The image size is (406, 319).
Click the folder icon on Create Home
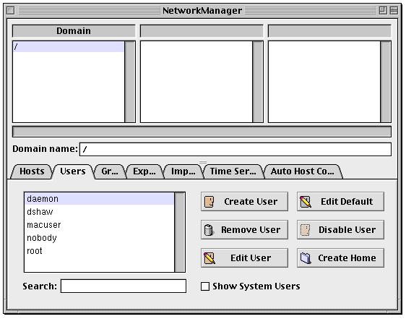(x=306, y=258)
